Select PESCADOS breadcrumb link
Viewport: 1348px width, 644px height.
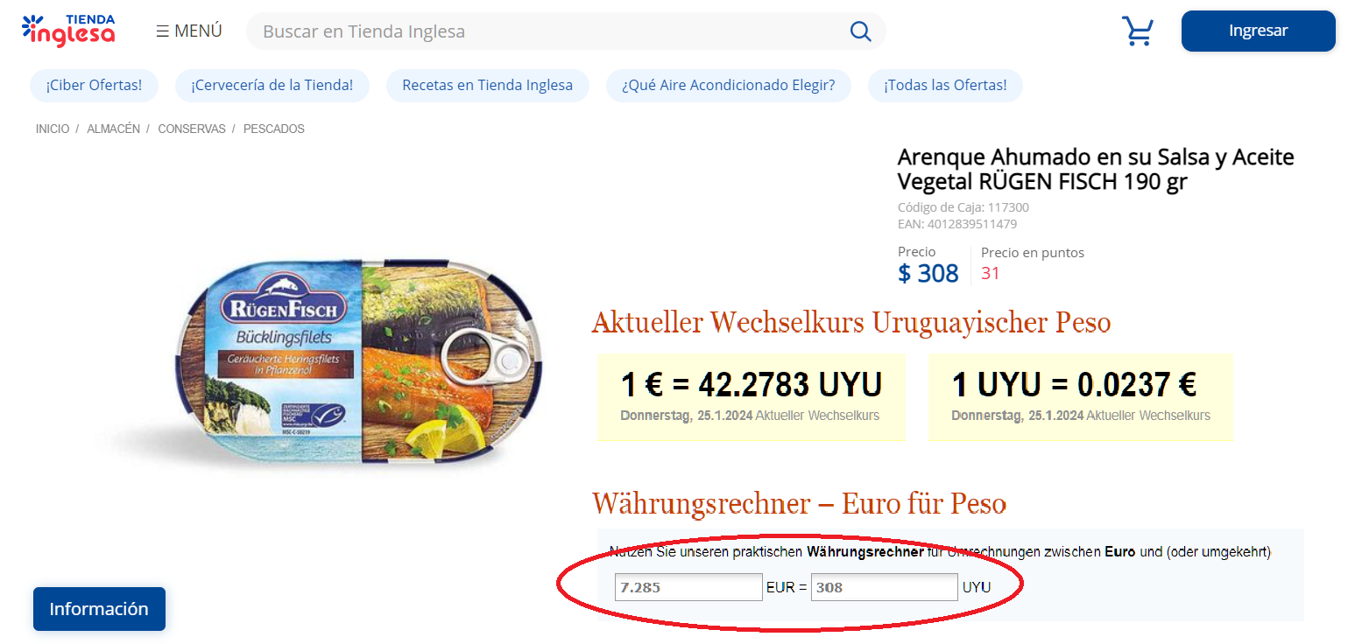click(274, 129)
